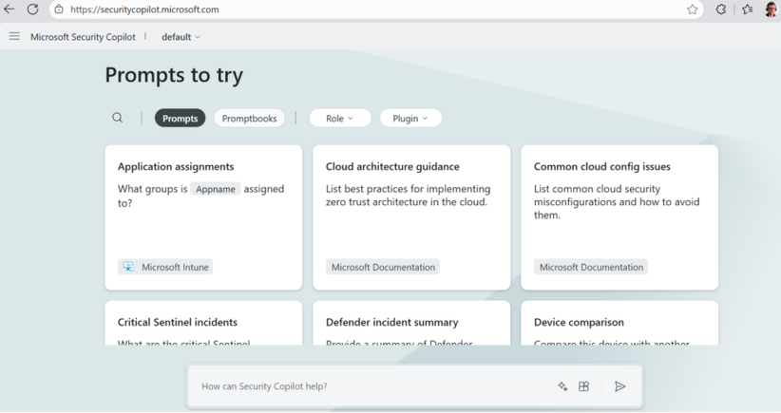The image size is (781, 413).
Task: Open the Critical Sentinel incidents card
Action: coord(203,323)
